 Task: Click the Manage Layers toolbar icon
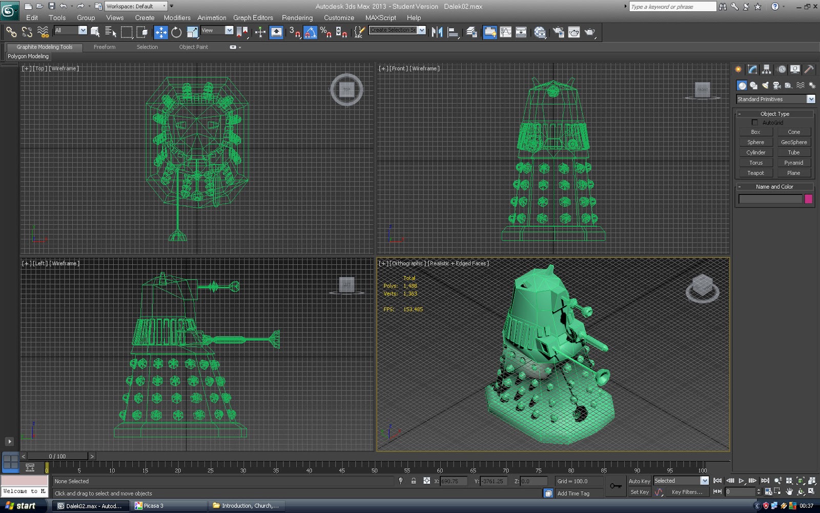tap(471, 32)
